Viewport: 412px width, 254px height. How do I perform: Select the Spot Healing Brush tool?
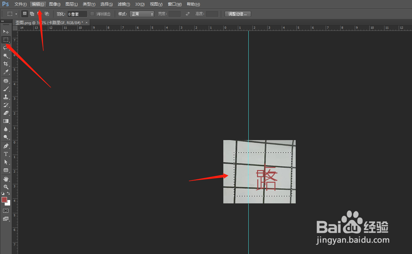point(6,81)
